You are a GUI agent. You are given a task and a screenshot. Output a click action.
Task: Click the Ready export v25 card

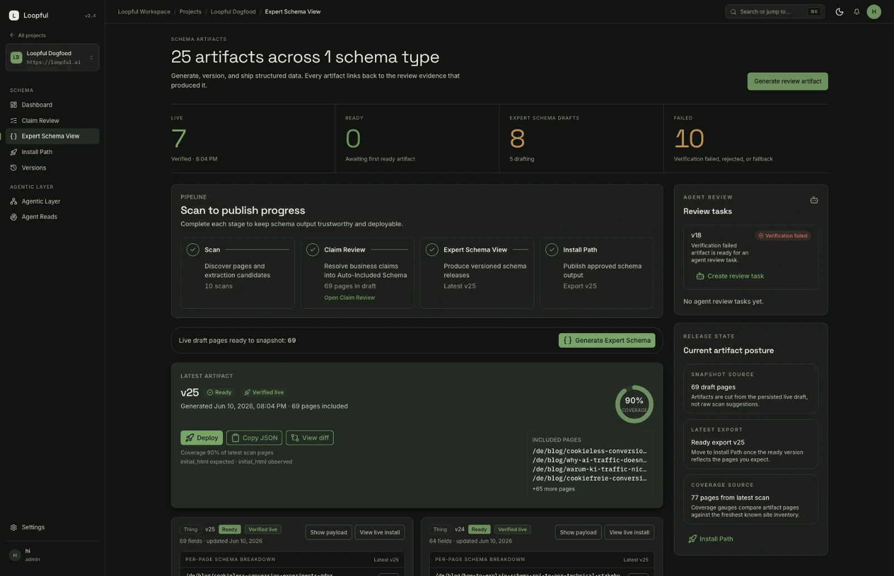click(x=751, y=444)
